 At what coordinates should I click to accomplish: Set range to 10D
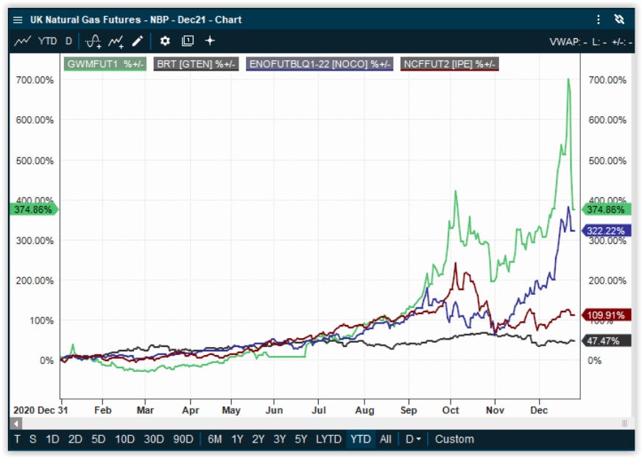coord(125,439)
